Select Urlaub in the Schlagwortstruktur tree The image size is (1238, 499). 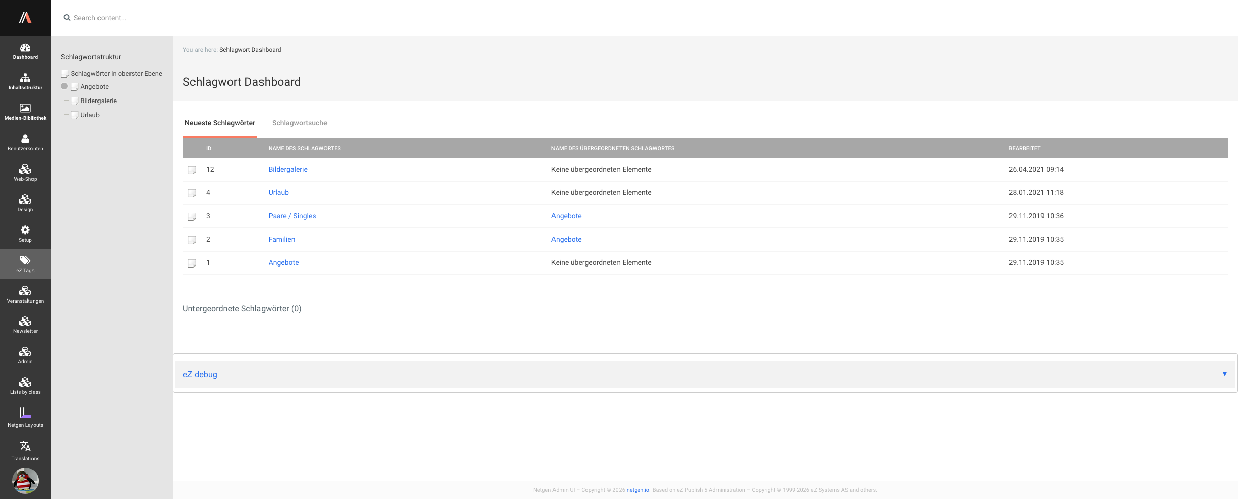click(90, 115)
